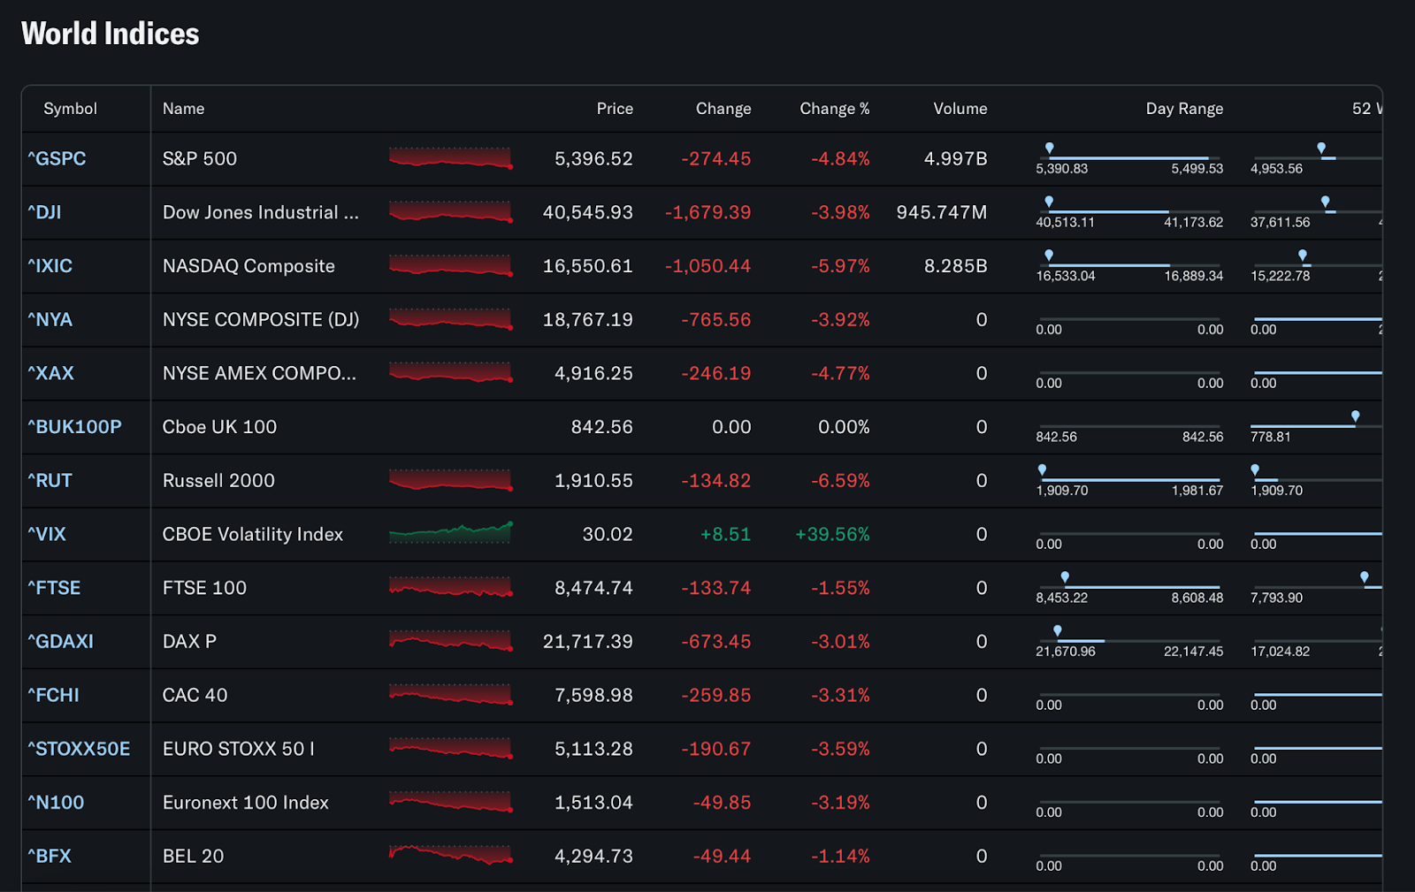Open the ^GSPC symbol link
The image size is (1415, 892).
tap(57, 159)
